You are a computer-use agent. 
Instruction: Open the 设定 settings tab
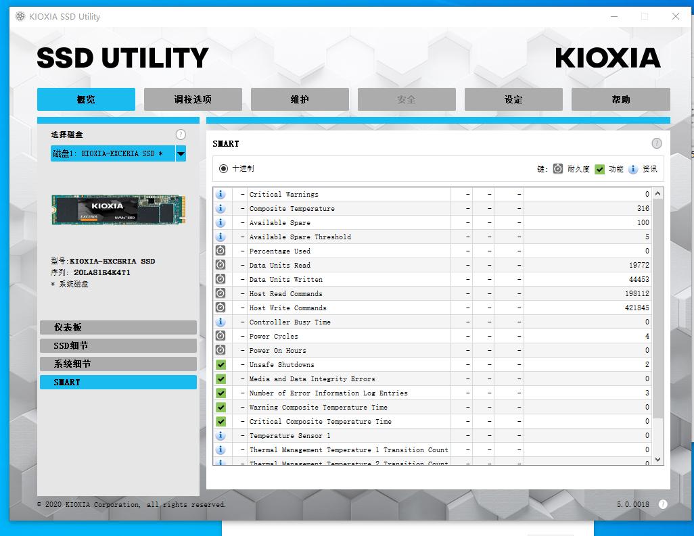tap(513, 99)
